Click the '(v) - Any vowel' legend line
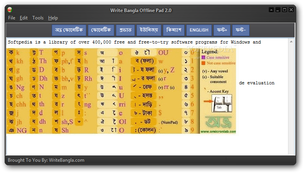 215,71
